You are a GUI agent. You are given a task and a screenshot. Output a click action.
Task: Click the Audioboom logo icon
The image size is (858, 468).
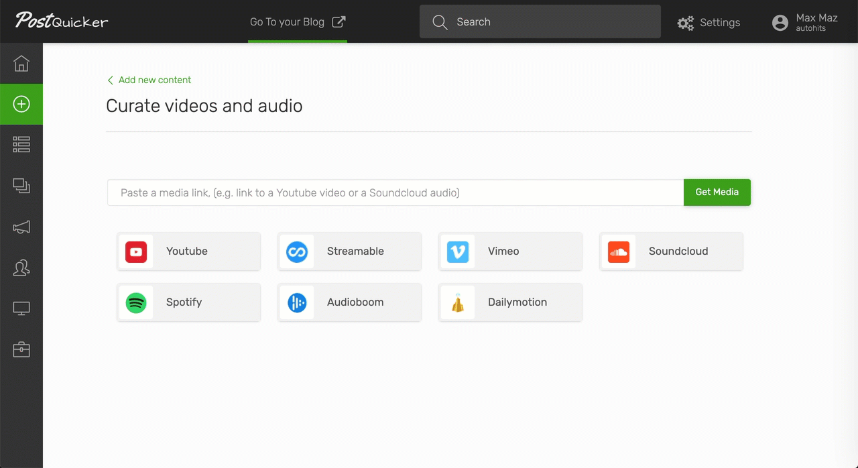point(297,302)
